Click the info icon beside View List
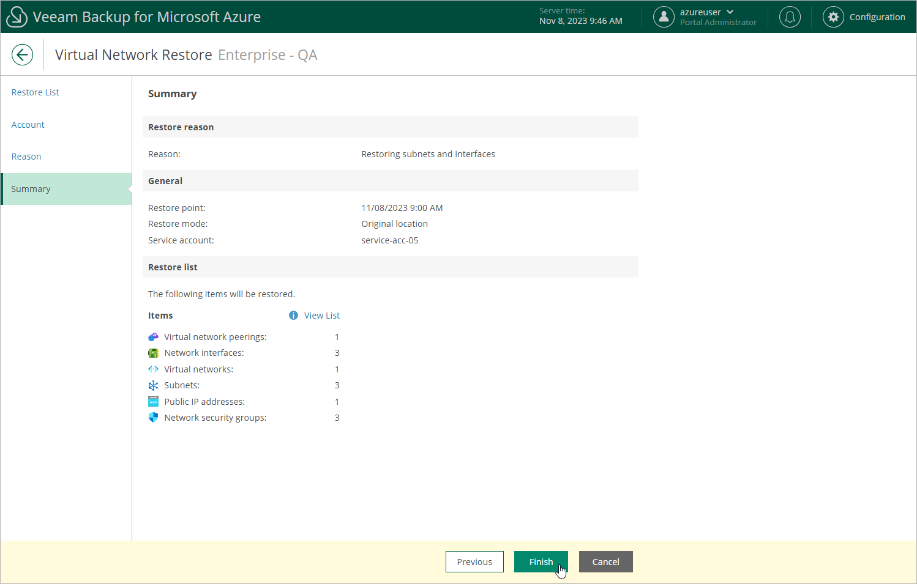The height and width of the screenshot is (584, 917). coord(293,316)
